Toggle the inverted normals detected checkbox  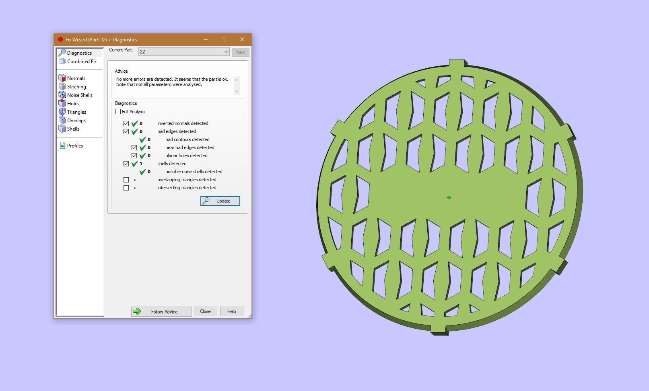(126, 123)
